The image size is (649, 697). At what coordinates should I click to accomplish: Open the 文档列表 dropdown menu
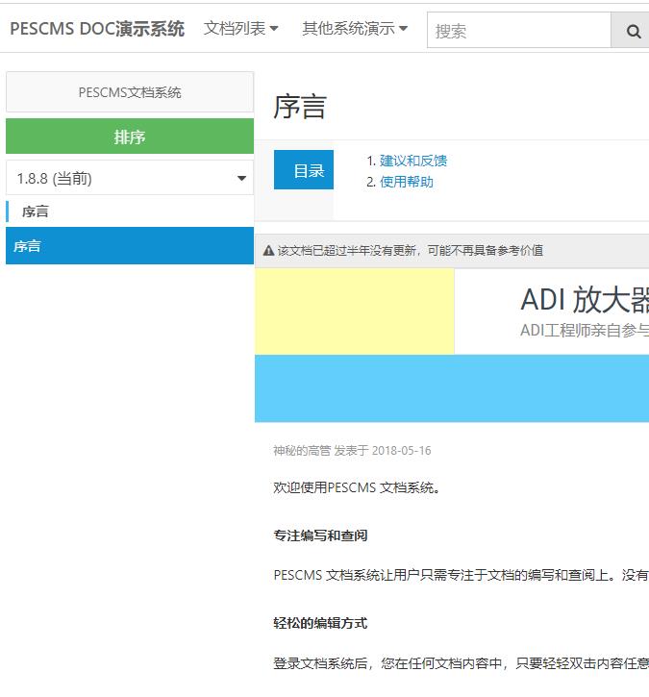pyautogui.click(x=240, y=29)
